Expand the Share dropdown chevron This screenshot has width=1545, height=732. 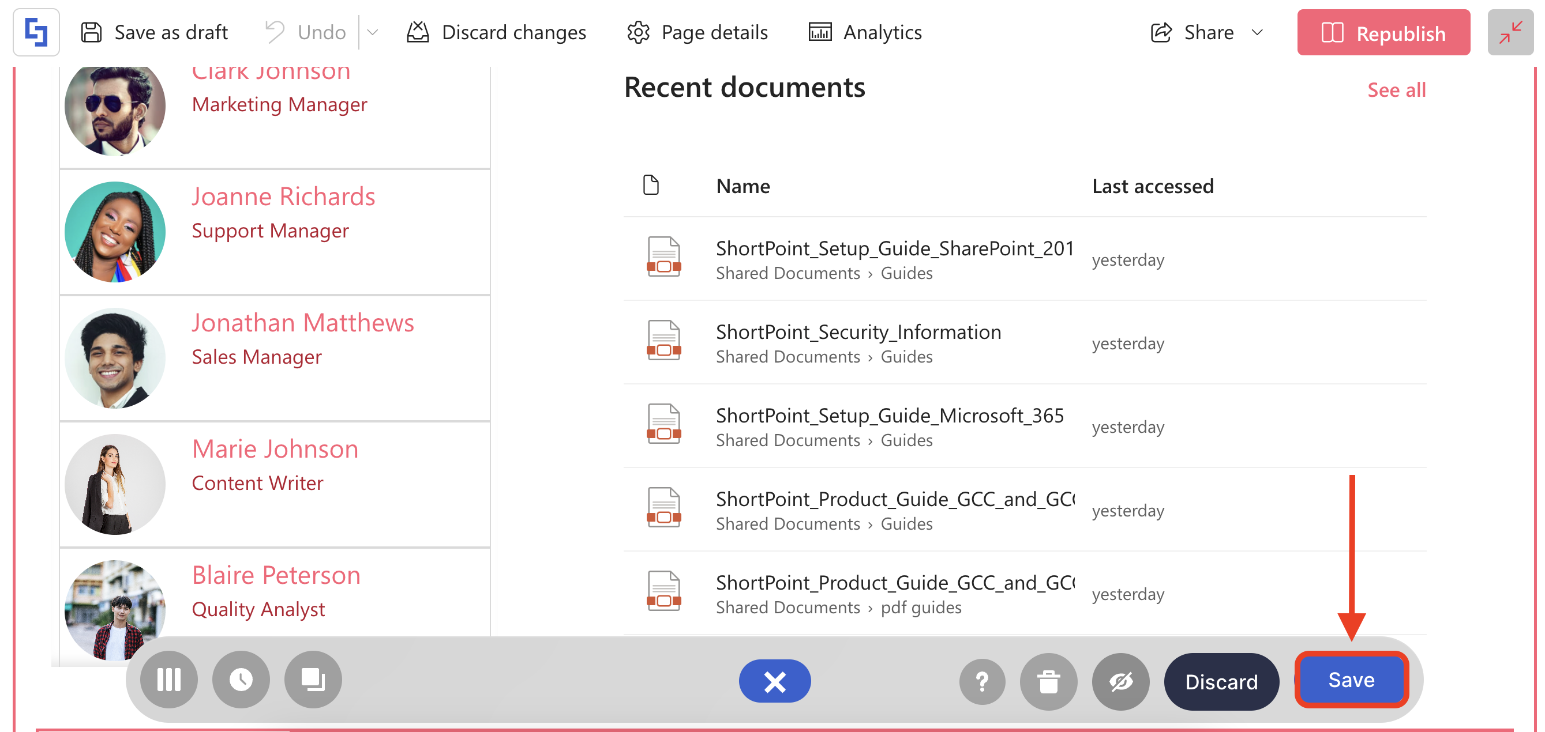click(x=1257, y=32)
